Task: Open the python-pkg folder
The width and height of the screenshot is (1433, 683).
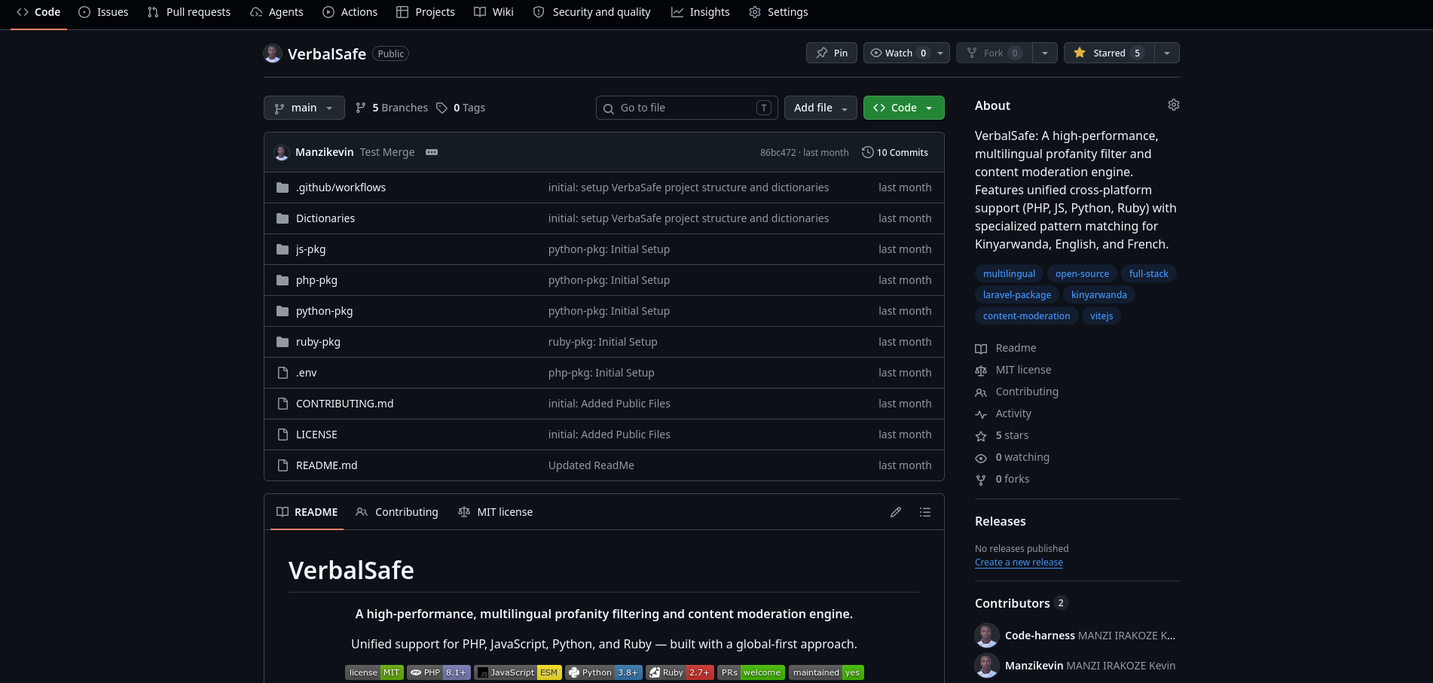Action: click(324, 311)
